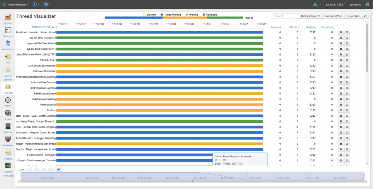The image size is (373, 189).
Task: Toggle Blocked series in the legend
Action: tap(149, 15)
